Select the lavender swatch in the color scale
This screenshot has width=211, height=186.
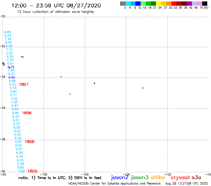pyautogui.click(x=194, y=3)
